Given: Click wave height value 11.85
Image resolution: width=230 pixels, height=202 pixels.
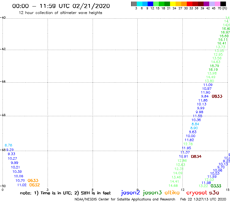Looking at the screenshot, I should click(x=203, y=100).
